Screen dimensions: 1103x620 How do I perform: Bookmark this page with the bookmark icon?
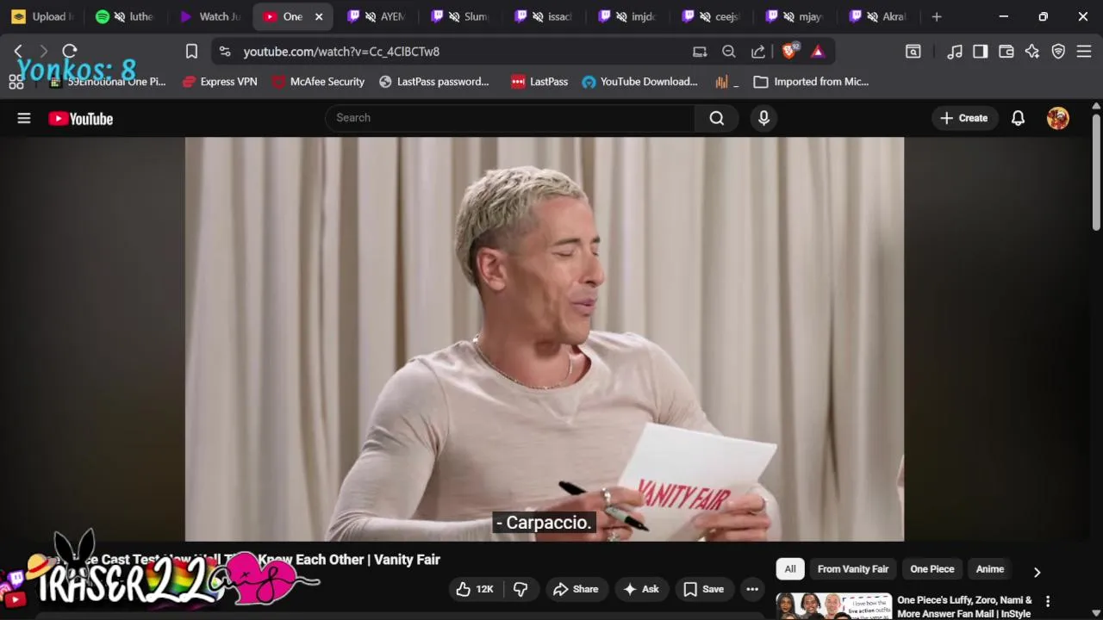pos(191,52)
